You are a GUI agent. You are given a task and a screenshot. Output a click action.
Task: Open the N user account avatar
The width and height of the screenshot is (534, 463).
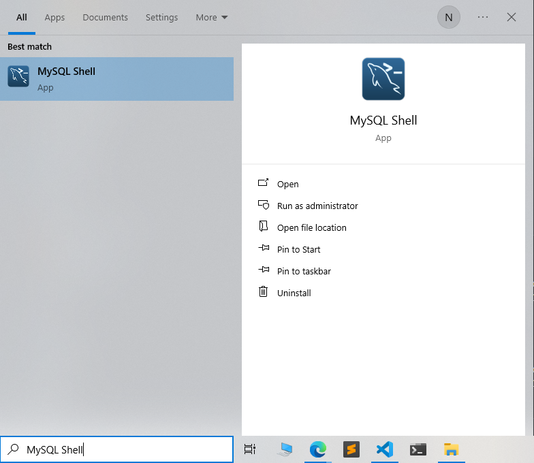coord(448,17)
